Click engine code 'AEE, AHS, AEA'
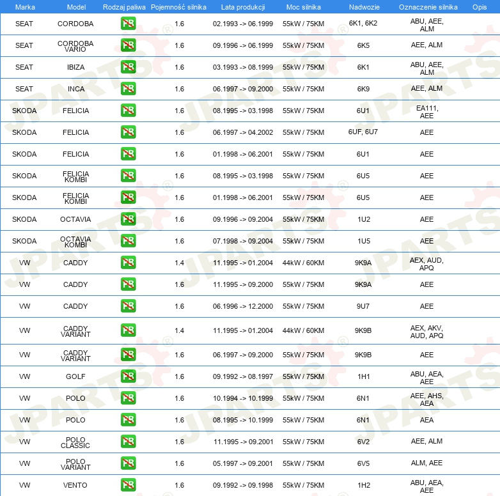Image resolution: width=500 pixels, height=496 pixels. tap(426, 399)
